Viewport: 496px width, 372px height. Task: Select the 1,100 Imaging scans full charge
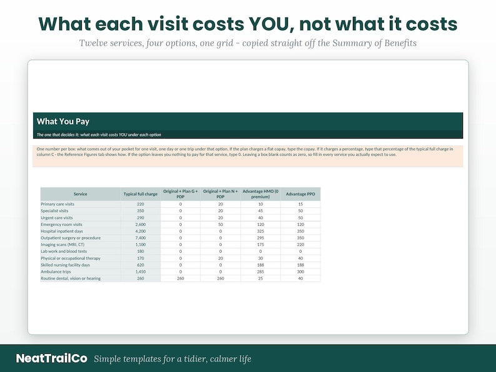(x=141, y=245)
